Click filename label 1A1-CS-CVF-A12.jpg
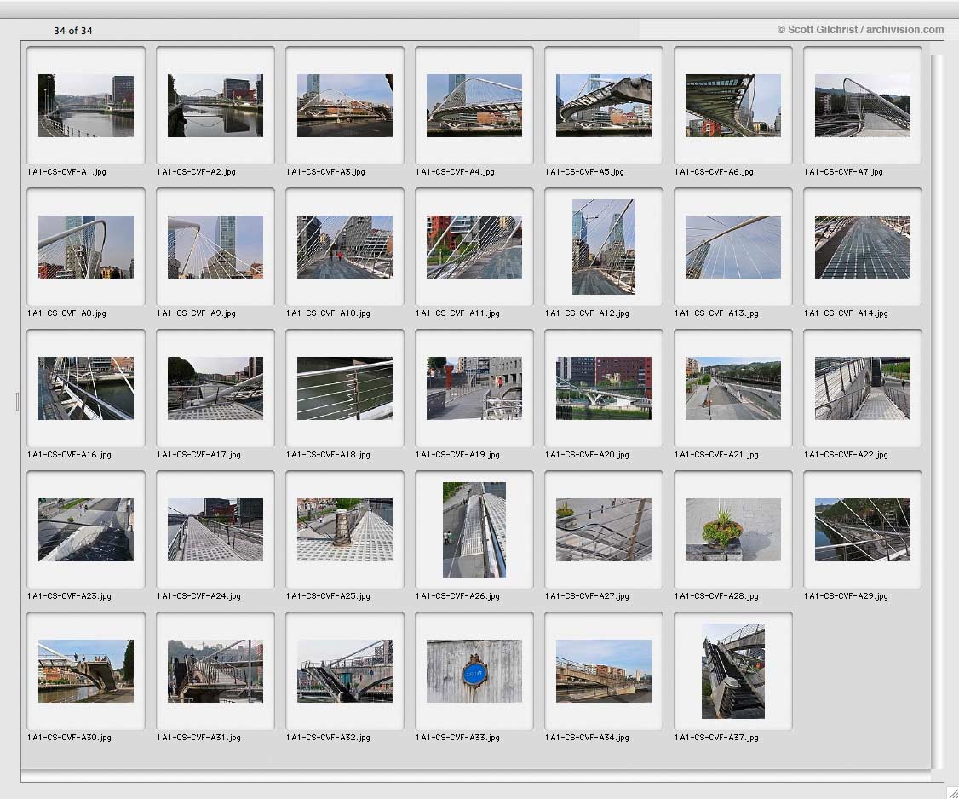The width and height of the screenshot is (959, 799). tap(587, 313)
